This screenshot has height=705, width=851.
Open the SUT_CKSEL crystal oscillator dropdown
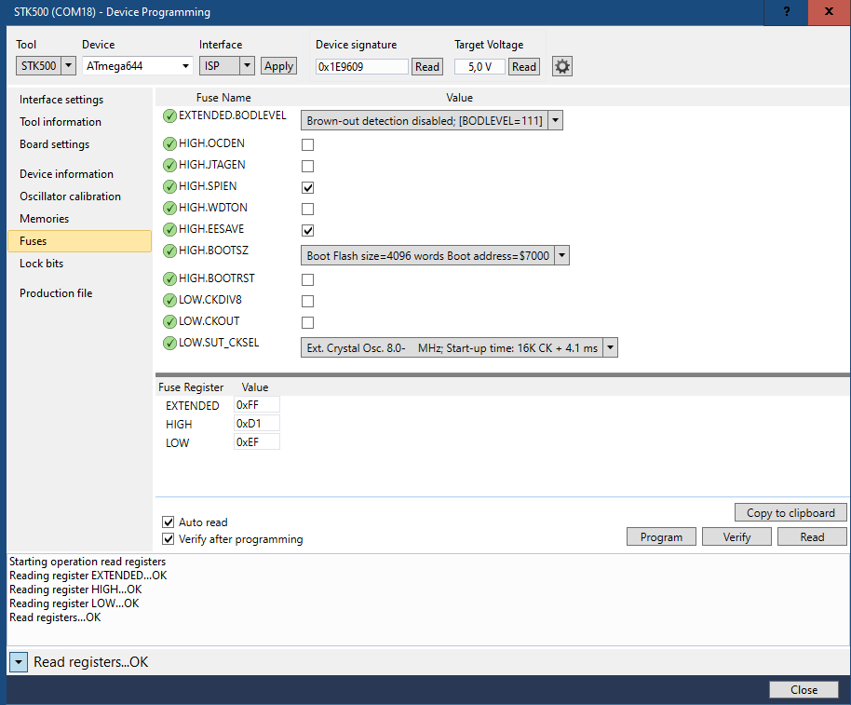point(459,348)
